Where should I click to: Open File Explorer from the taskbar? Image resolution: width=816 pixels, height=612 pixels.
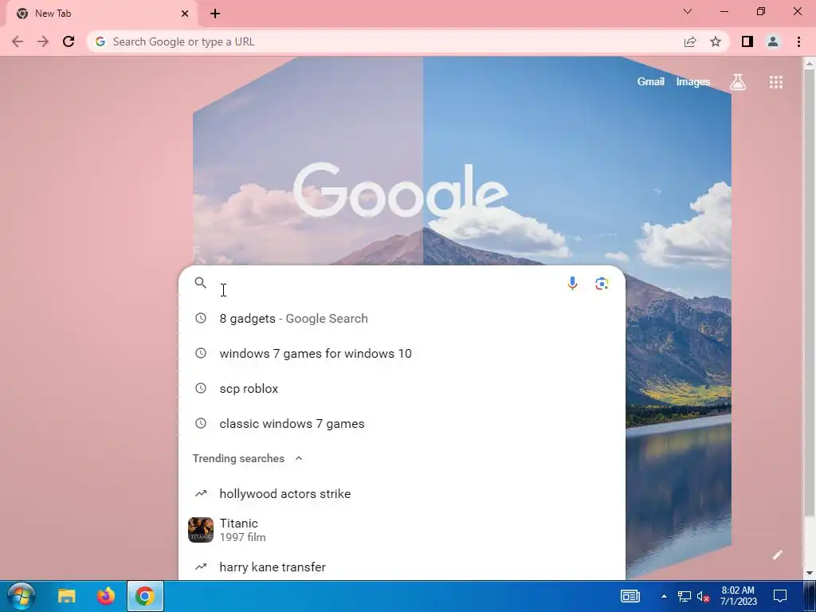(x=67, y=596)
